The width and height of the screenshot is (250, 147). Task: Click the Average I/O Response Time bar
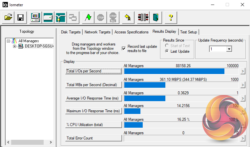pos(181,99)
